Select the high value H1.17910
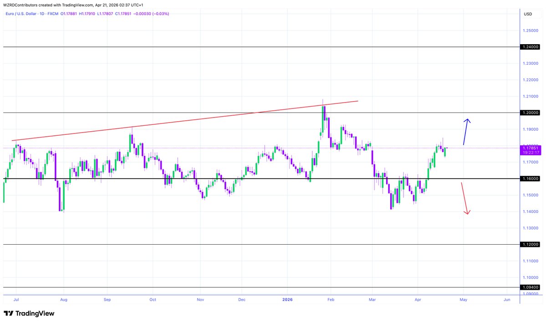Viewport: 546px width, 323px height. click(x=87, y=14)
